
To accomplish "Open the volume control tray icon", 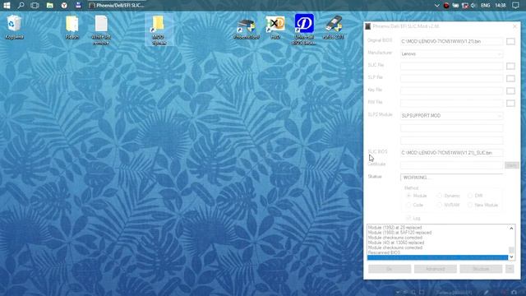I will coord(473,6).
